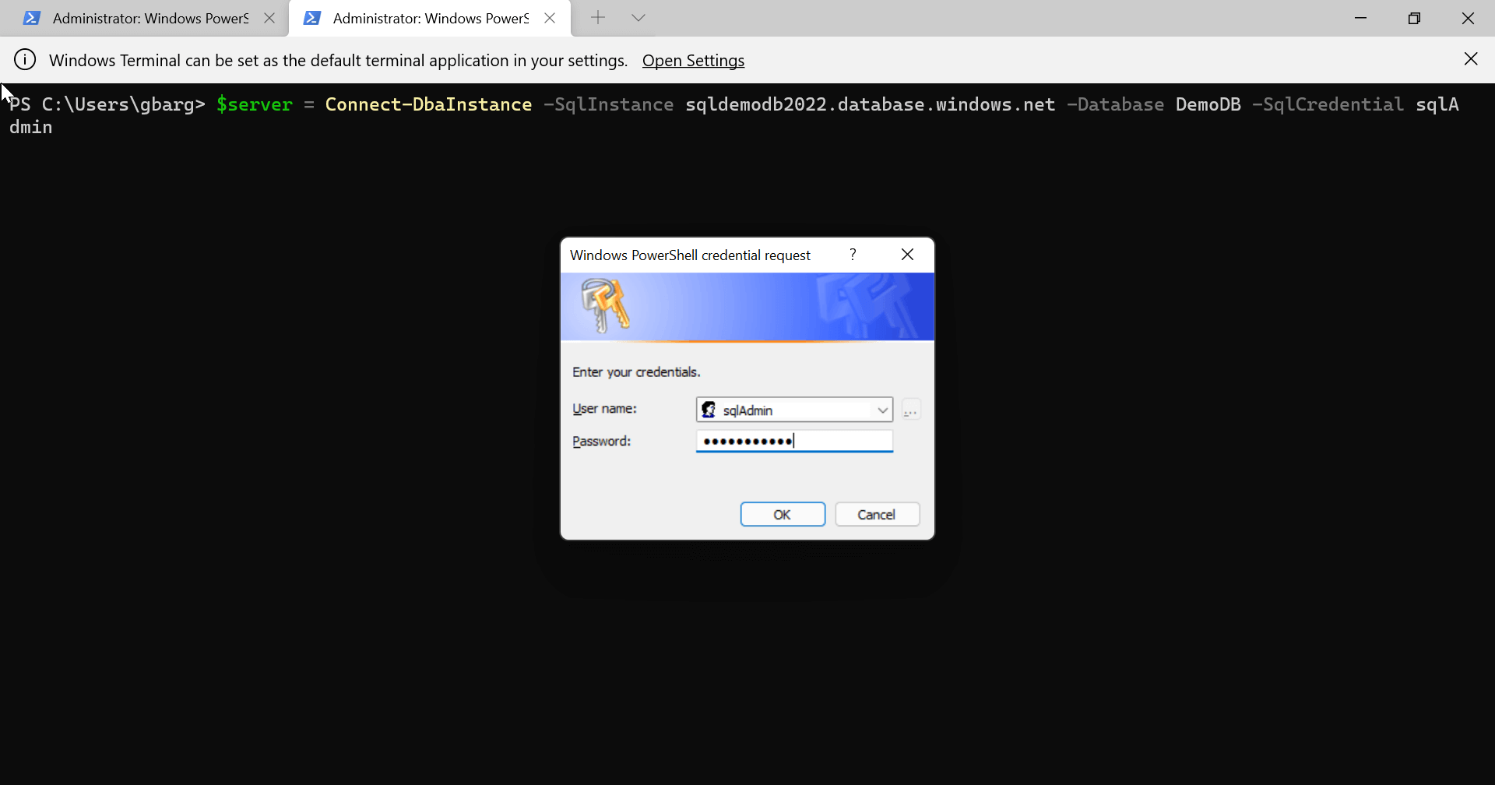Close the first PowerShell tab

tap(269, 18)
